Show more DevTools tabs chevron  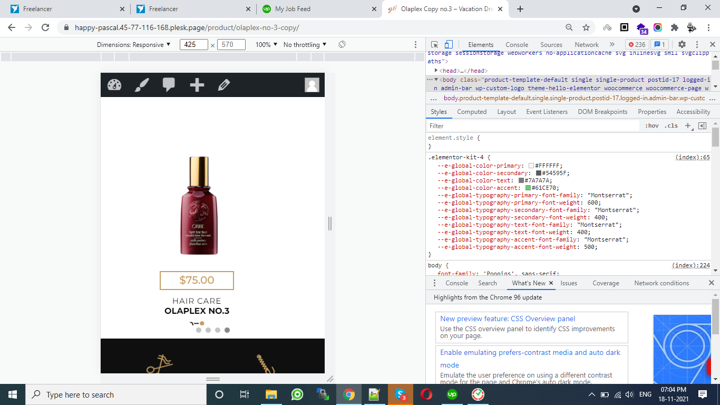click(612, 44)
